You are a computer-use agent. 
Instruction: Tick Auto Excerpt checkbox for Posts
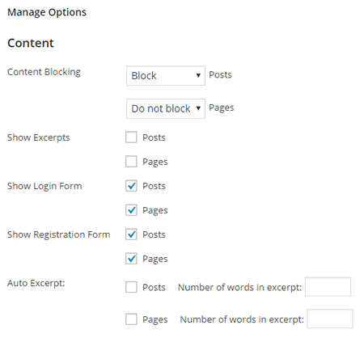131,287
